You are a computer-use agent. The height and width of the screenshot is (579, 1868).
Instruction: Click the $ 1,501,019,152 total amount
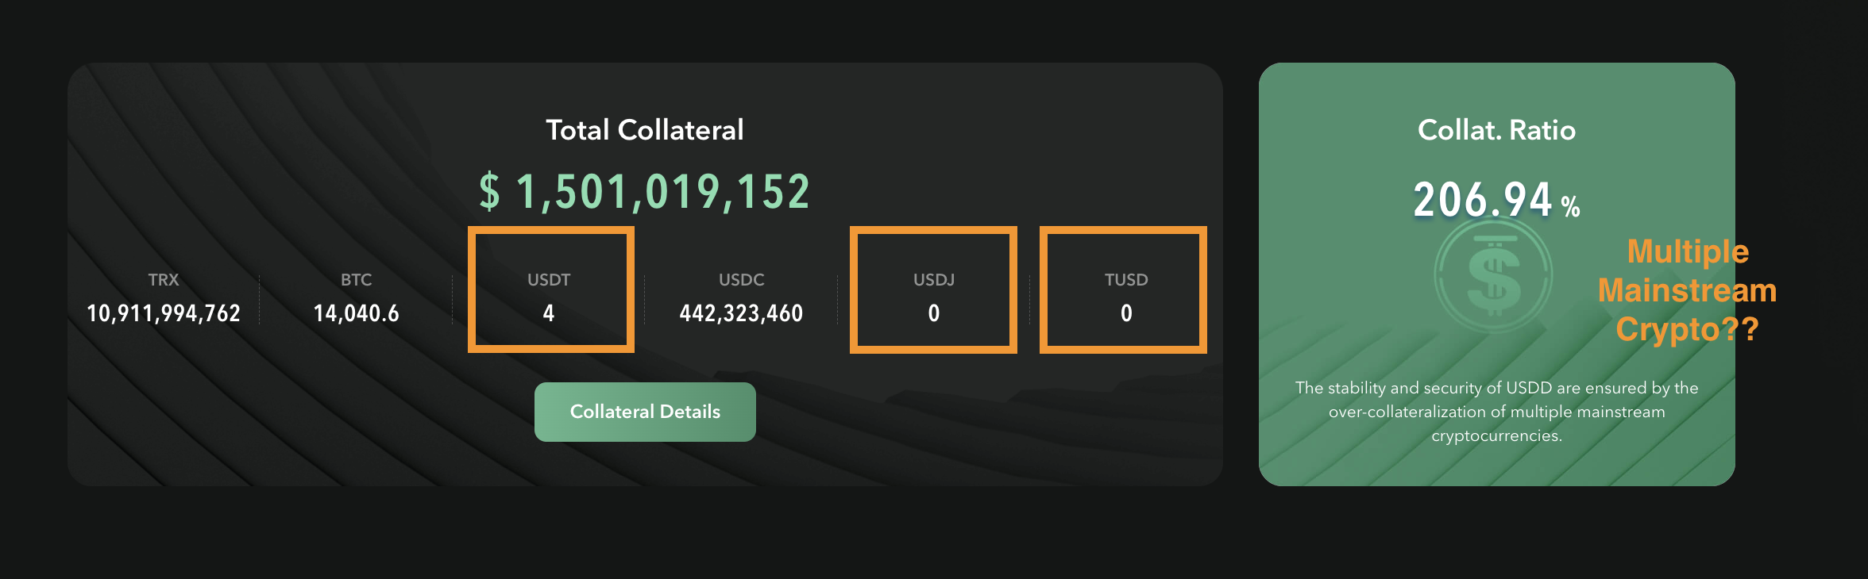644,192
